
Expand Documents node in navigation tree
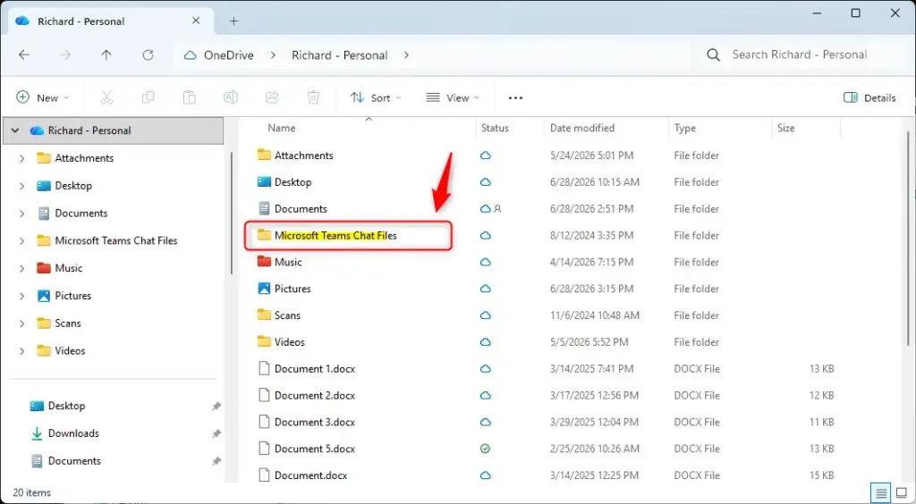click(21, 214)
